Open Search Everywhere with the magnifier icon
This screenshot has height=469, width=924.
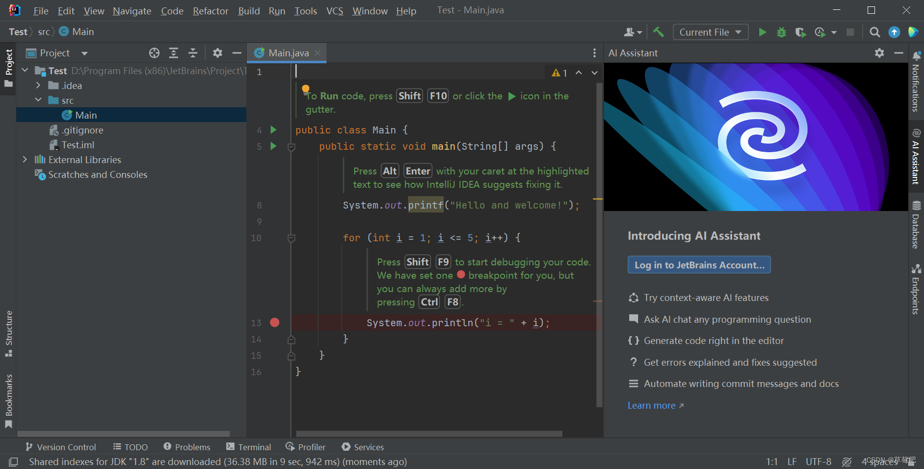(x=875, y=32)
